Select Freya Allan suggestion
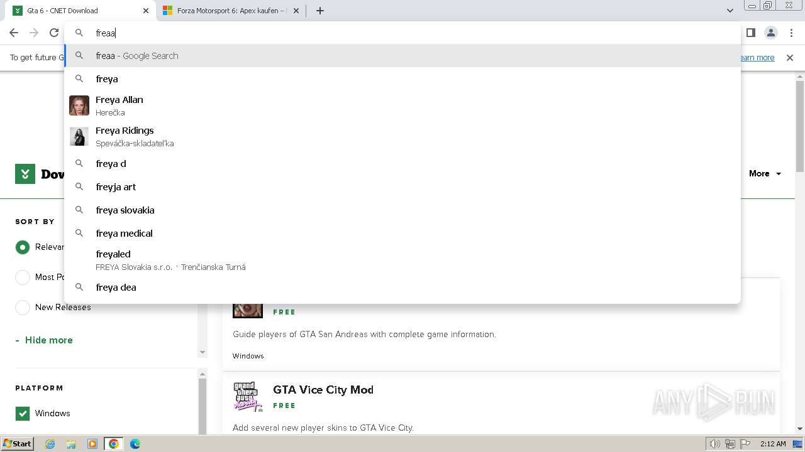 [x=402, y=105]
